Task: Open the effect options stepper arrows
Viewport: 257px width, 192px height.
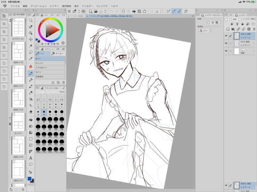Action: [220, 22]
